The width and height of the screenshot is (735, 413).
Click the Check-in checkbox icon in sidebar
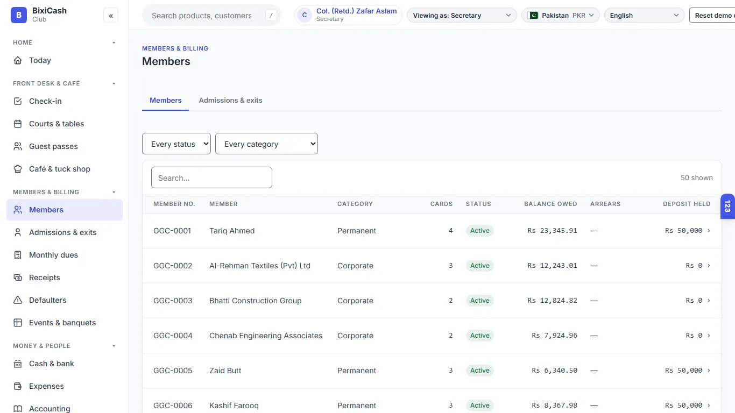(18, 101)
